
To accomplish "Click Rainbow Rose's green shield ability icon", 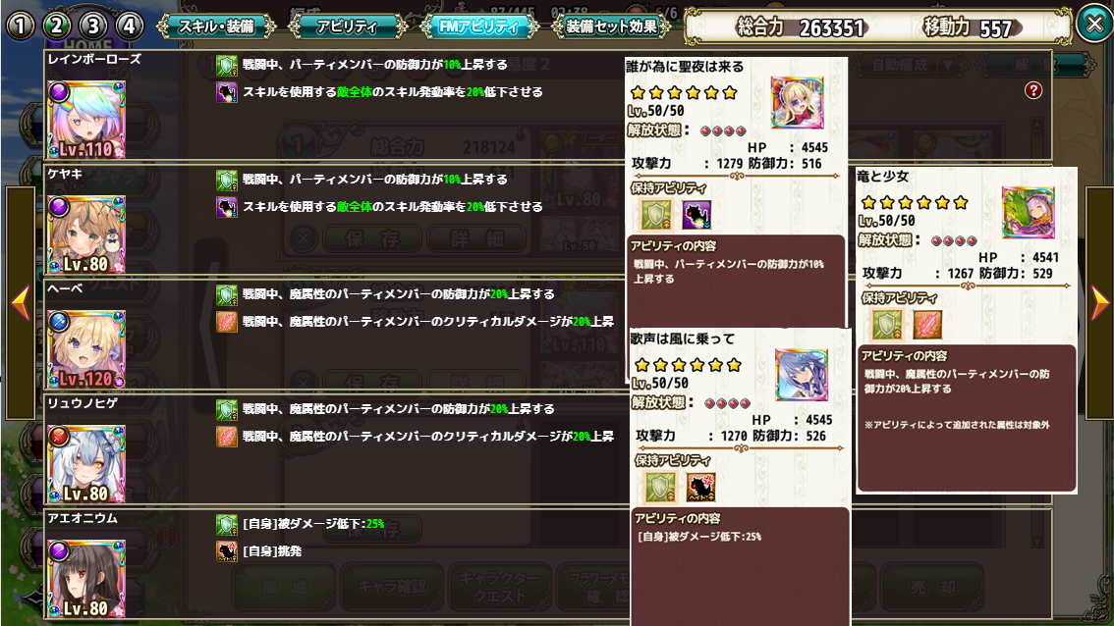I will (227, 66).
